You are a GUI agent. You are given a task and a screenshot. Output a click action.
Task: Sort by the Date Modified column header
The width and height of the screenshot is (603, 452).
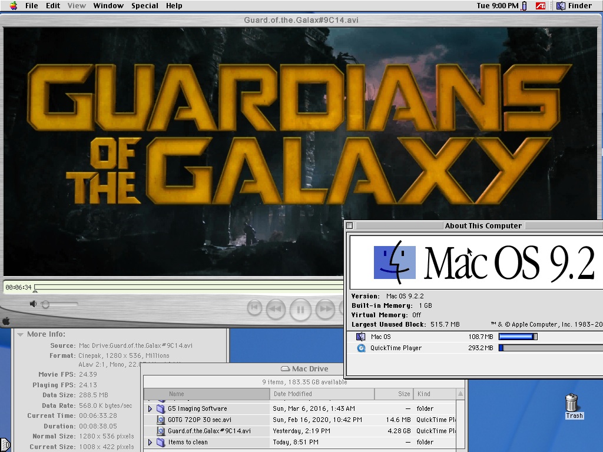[322, 394]
